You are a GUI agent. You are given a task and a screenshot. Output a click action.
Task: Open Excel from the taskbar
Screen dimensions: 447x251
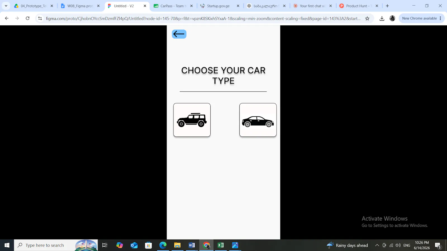pos(221,245)
